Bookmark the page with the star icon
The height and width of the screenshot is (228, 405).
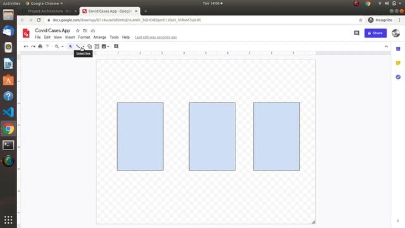(361, 20)
